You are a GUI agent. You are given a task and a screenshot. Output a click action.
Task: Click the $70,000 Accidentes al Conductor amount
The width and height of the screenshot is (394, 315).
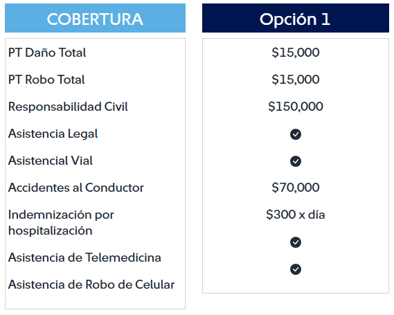[x=296, y=188]
